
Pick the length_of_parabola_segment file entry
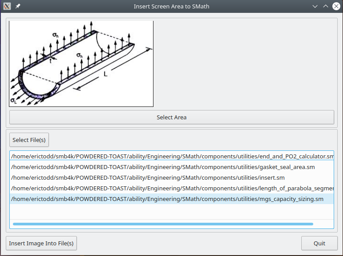tap(172, 189)
